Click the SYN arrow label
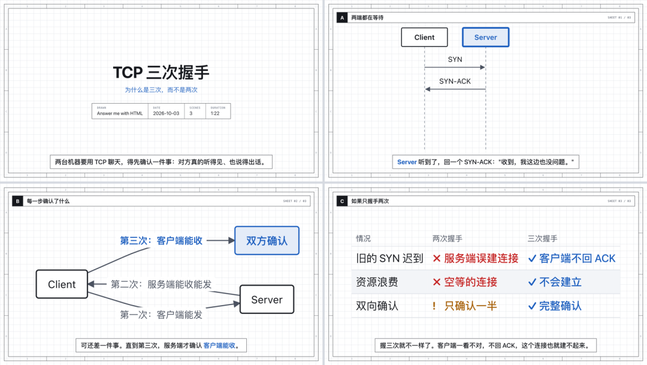The height and width of the screenshot is (365, 647). (455, 59)
